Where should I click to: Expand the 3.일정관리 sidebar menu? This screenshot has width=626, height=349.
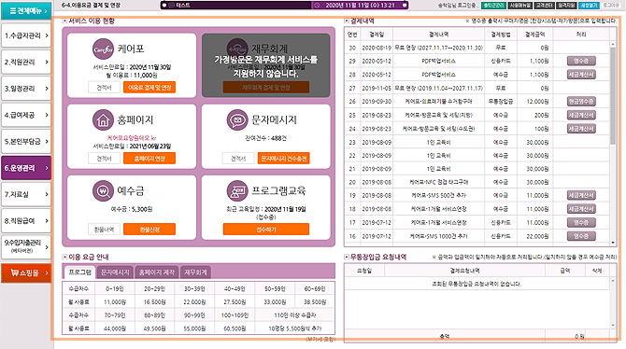coord(26,89)
